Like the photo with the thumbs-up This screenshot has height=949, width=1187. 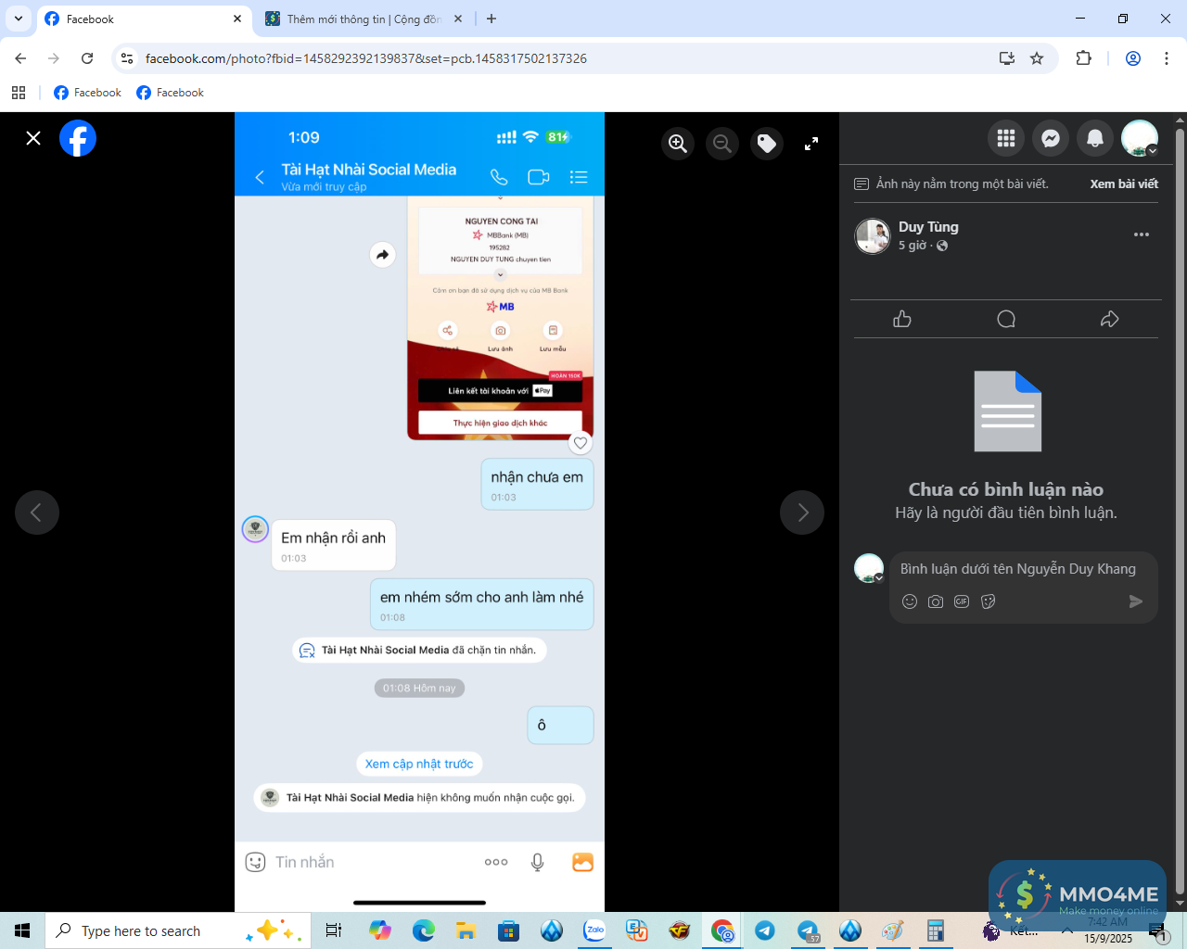click(x=902, y=319)
